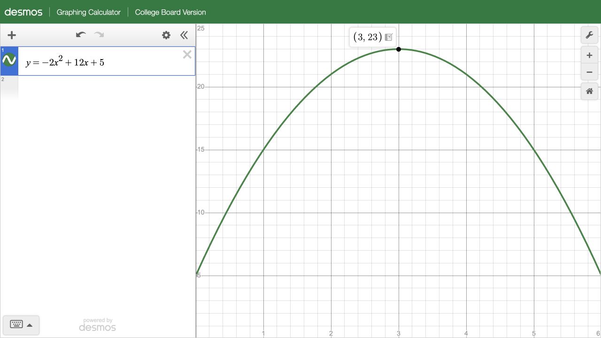
Task: Click the empty expression row 2
Action: coord(98,88)
